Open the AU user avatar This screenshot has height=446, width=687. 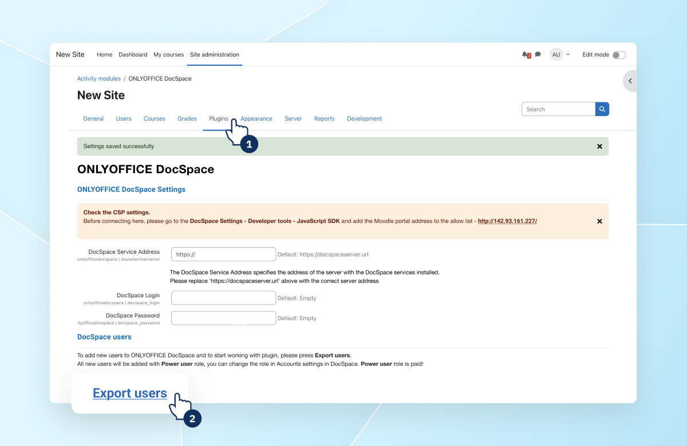tap(556, 54)
